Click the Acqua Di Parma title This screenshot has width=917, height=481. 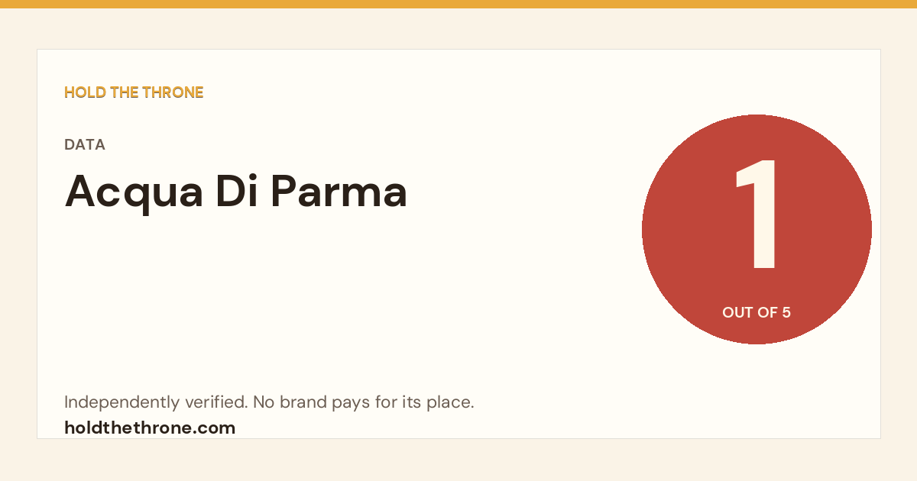(236, 192)
